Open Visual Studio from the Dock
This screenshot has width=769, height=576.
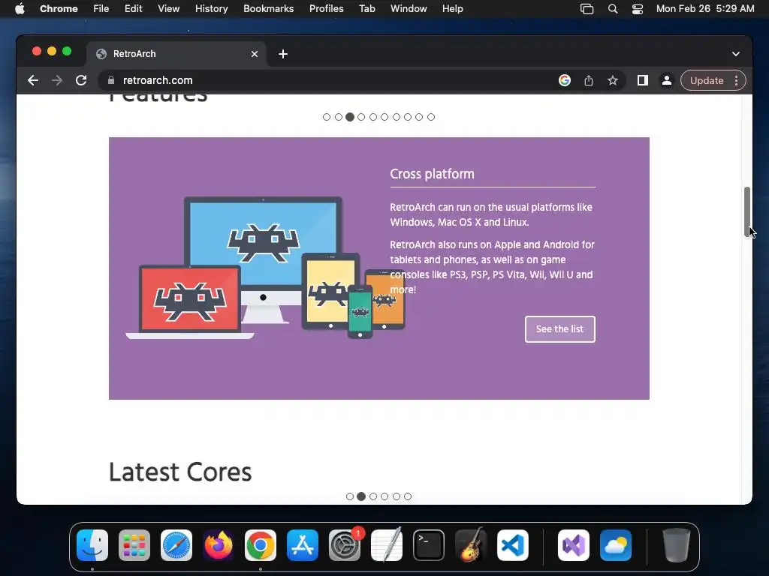(574, 545)
